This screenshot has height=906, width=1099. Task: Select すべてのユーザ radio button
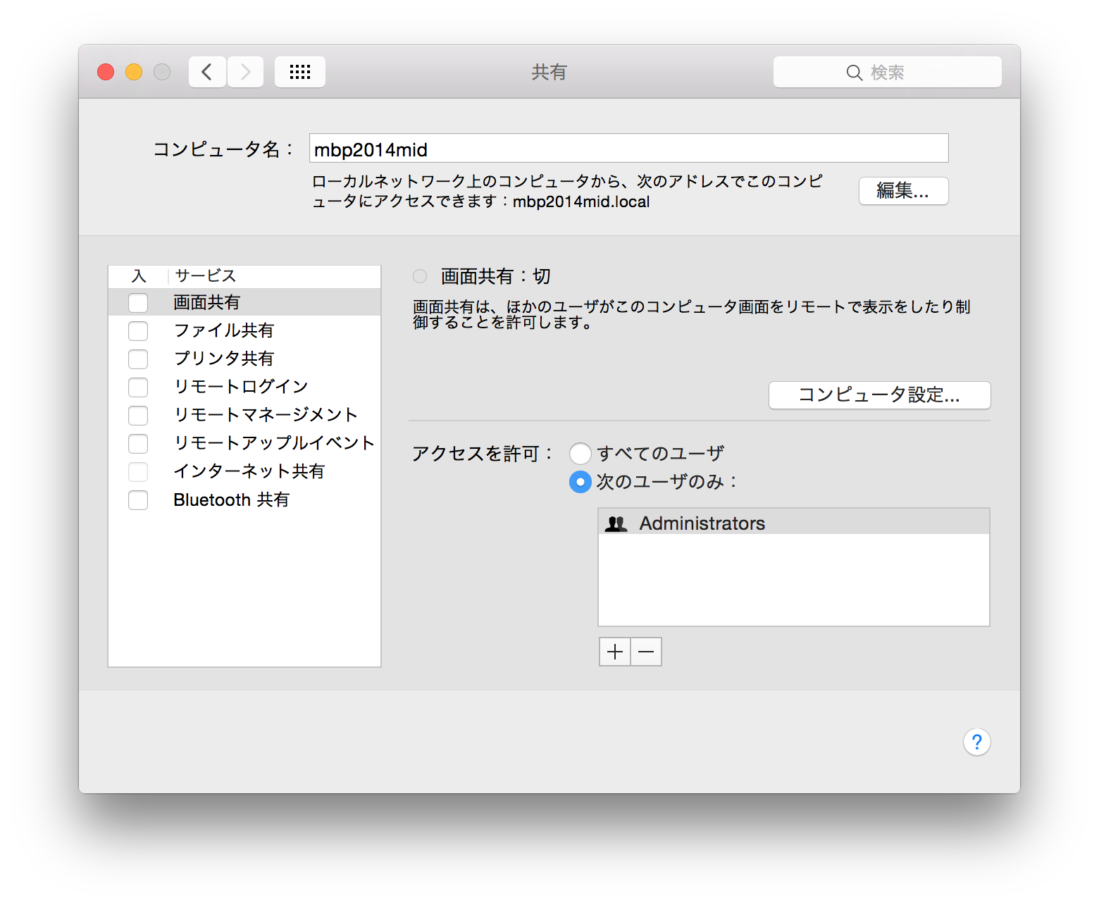tap(580, 454)
